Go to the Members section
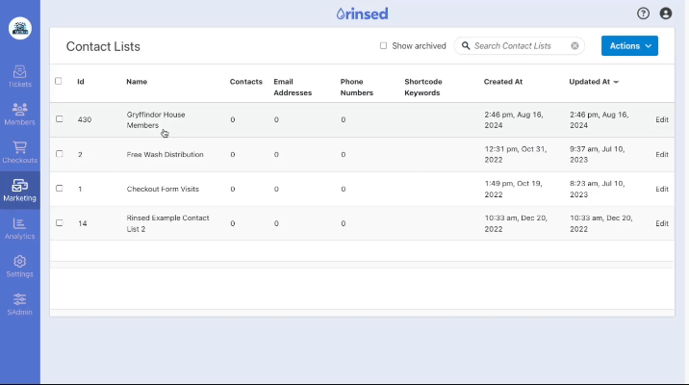 19,114
